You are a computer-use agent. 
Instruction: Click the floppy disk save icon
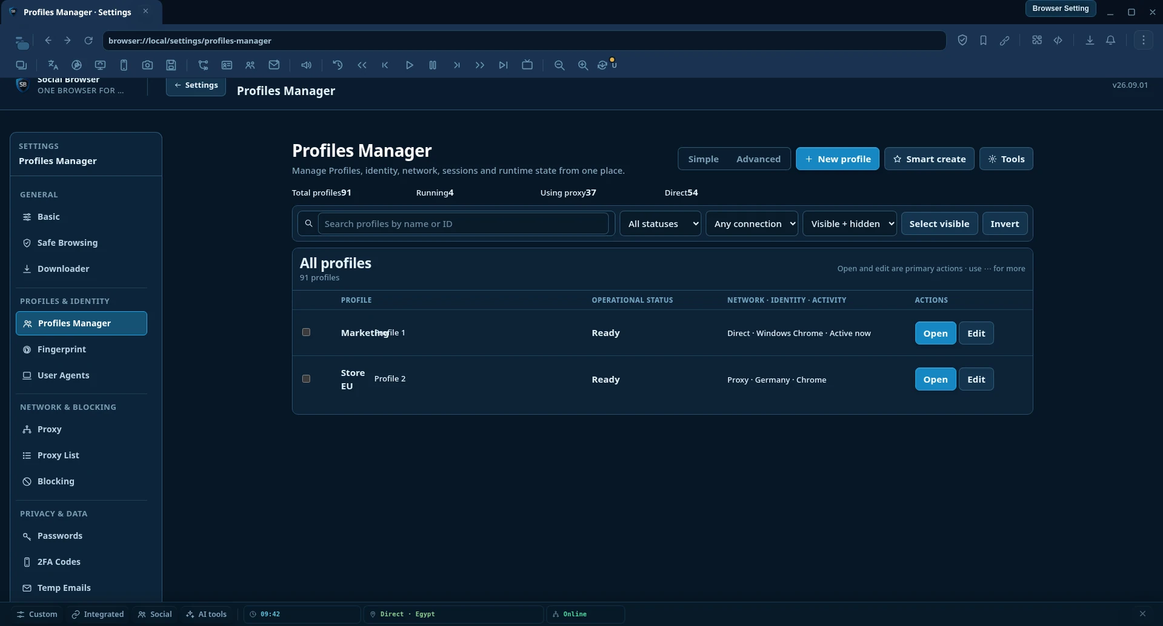pos(172,65)
